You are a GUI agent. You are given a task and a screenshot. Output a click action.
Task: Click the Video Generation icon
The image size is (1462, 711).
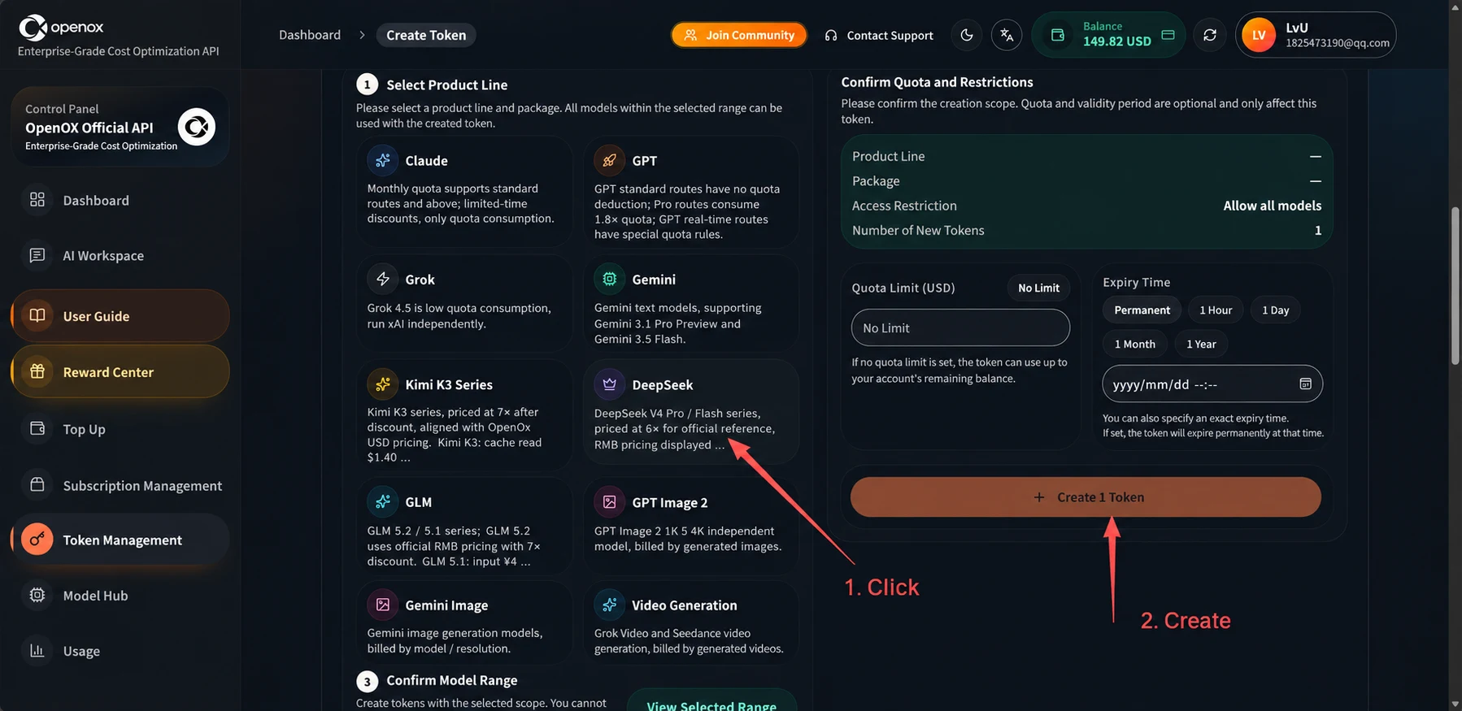click(609, 605)
